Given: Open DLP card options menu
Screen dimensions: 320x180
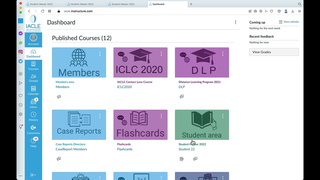Looking at the screenshot, I should pos(223,54).
